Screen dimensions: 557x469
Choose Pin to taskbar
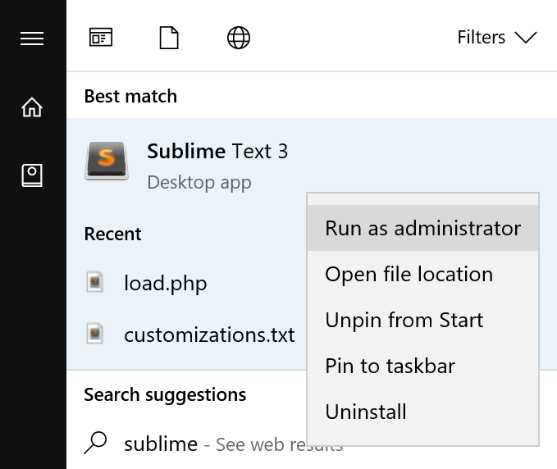[x=423, y=366]
